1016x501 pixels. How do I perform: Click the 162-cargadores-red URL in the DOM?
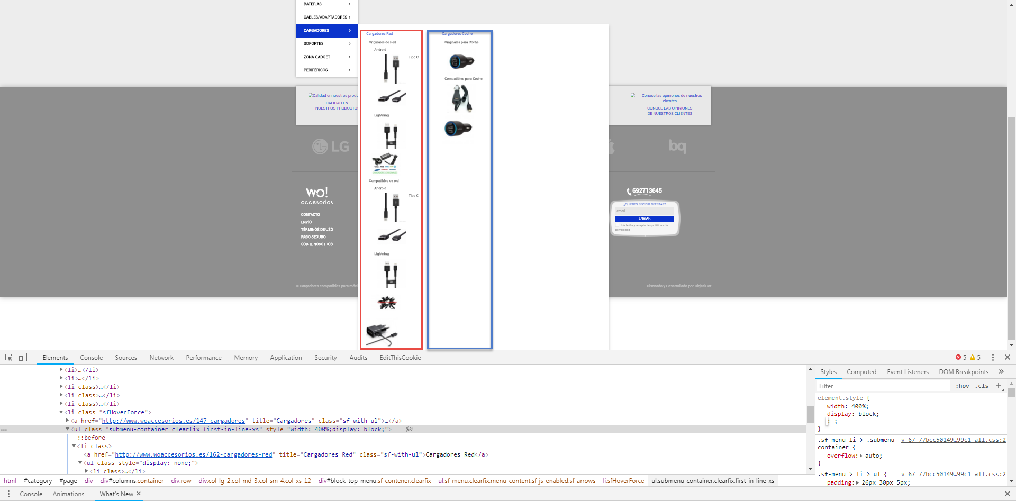click(193, 454)
